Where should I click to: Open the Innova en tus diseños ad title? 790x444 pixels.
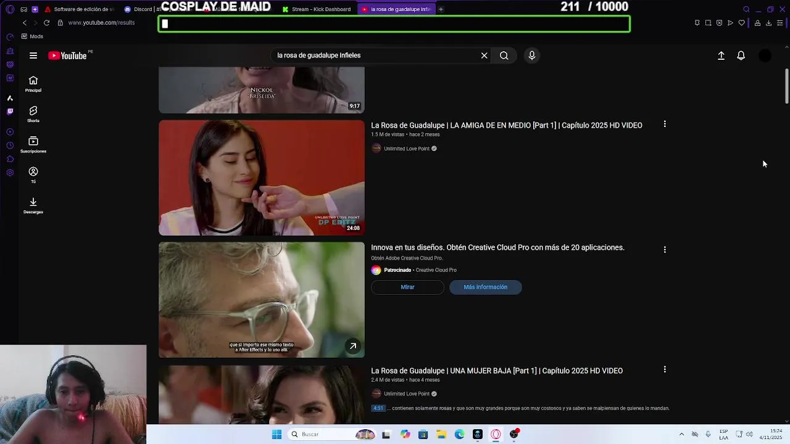(x=497, y=247)
